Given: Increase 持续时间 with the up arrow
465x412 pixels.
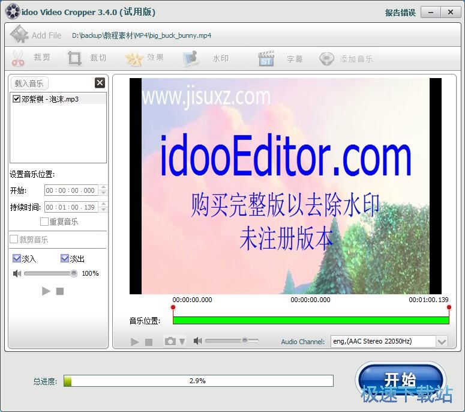Looking at the screenshot, I should tap(103, 204).
